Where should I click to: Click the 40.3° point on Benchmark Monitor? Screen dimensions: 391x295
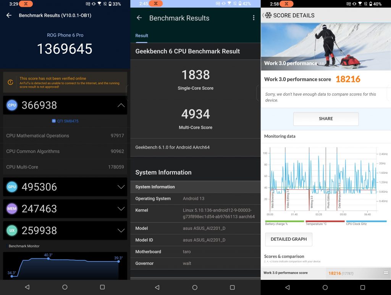[x=48, y=259]
